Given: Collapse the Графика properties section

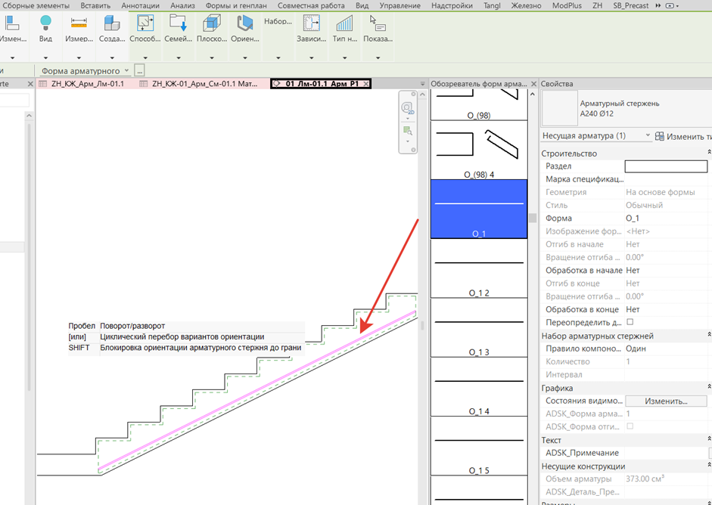Looking at the screenshot, I should (x=709, y=388).
